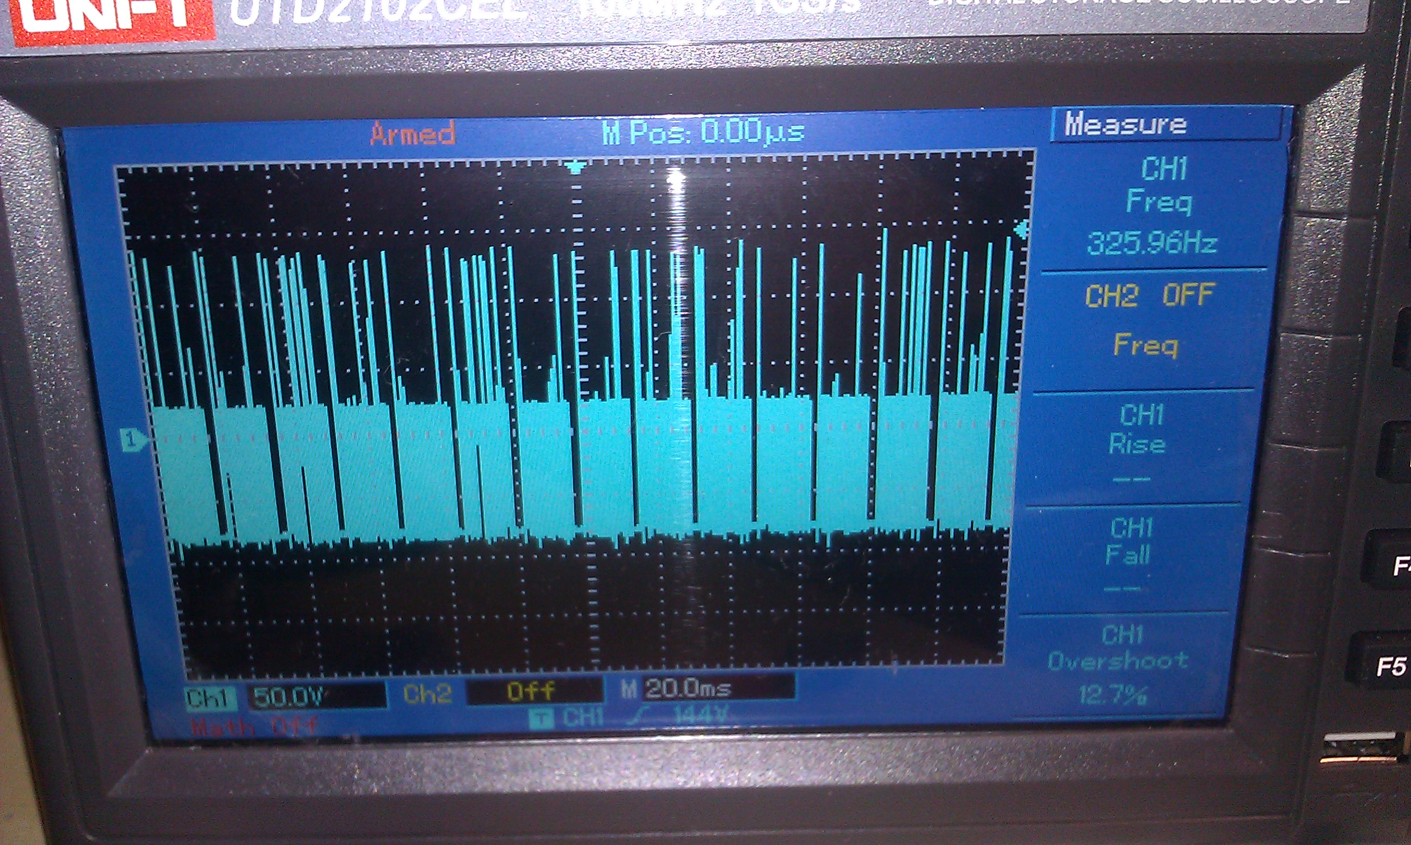This screenshot has height=845, width=1411.
Task: Click the CH1 ground level marker
Action: coord(134,440)
